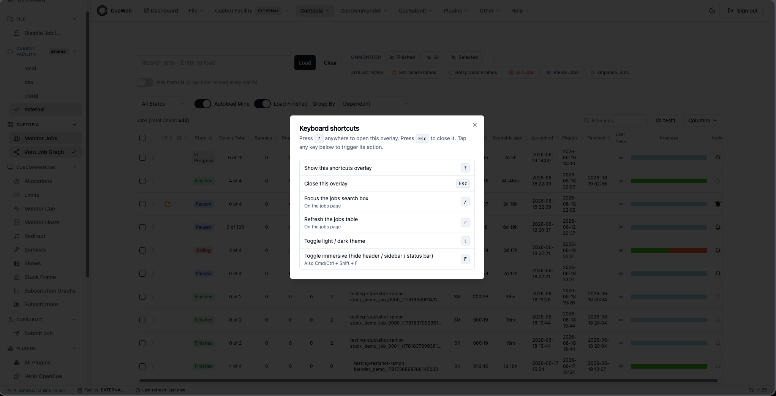Open Limits in sidebar
The height and width of the screenshot is (396, 776).
click(x=45, y=195)
